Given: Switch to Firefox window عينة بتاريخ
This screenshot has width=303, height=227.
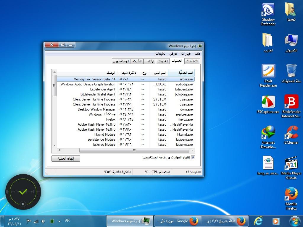Looking at the screenshot, I should tap(225, 221).
